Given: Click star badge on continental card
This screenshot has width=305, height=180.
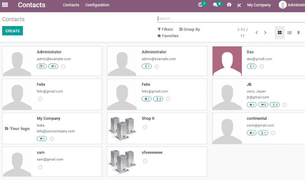Looking at the screenshot, I should pyautogui.click(x=252, y=133).
